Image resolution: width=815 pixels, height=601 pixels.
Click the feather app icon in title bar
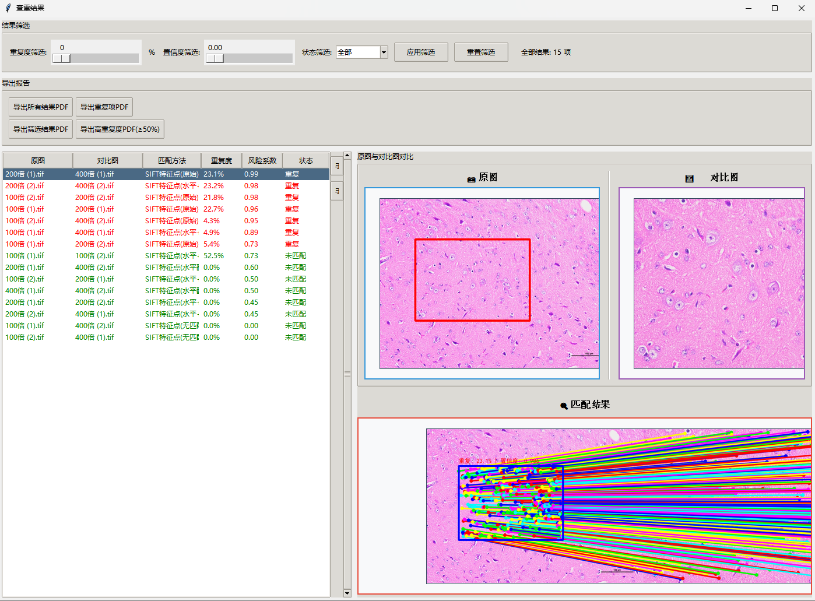point(8,8)
